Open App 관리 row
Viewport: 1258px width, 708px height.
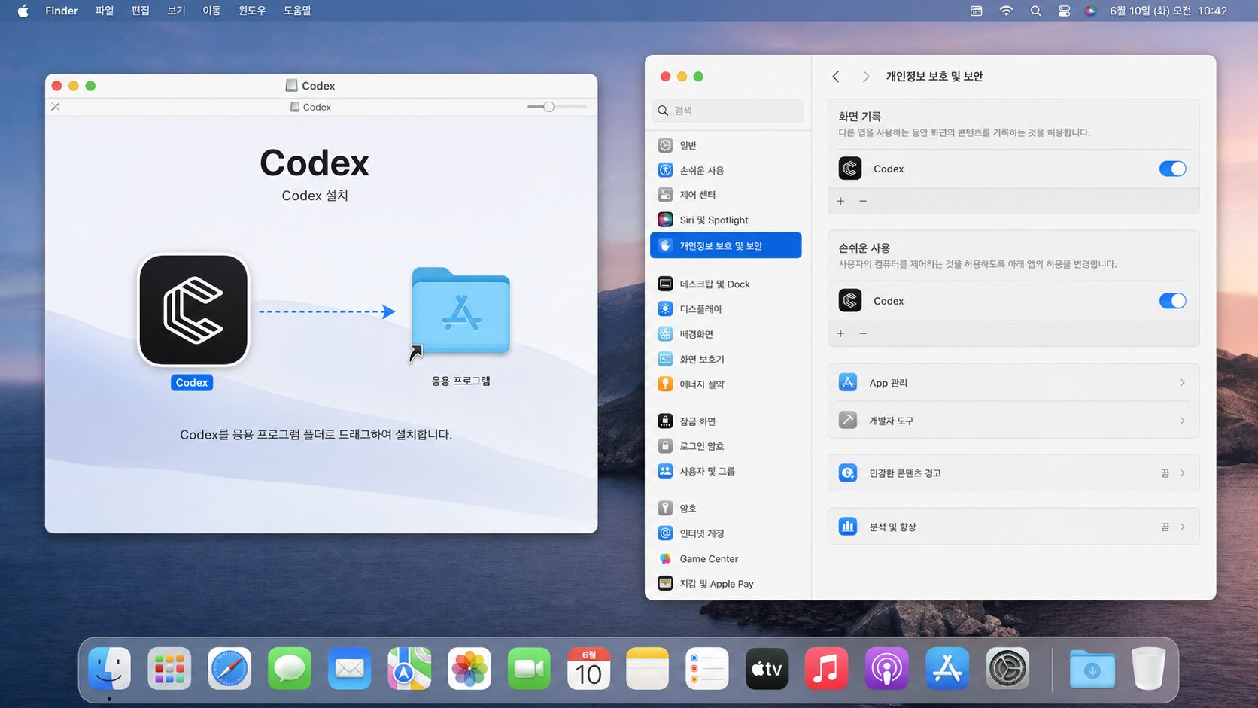(x=1013, y=383)
